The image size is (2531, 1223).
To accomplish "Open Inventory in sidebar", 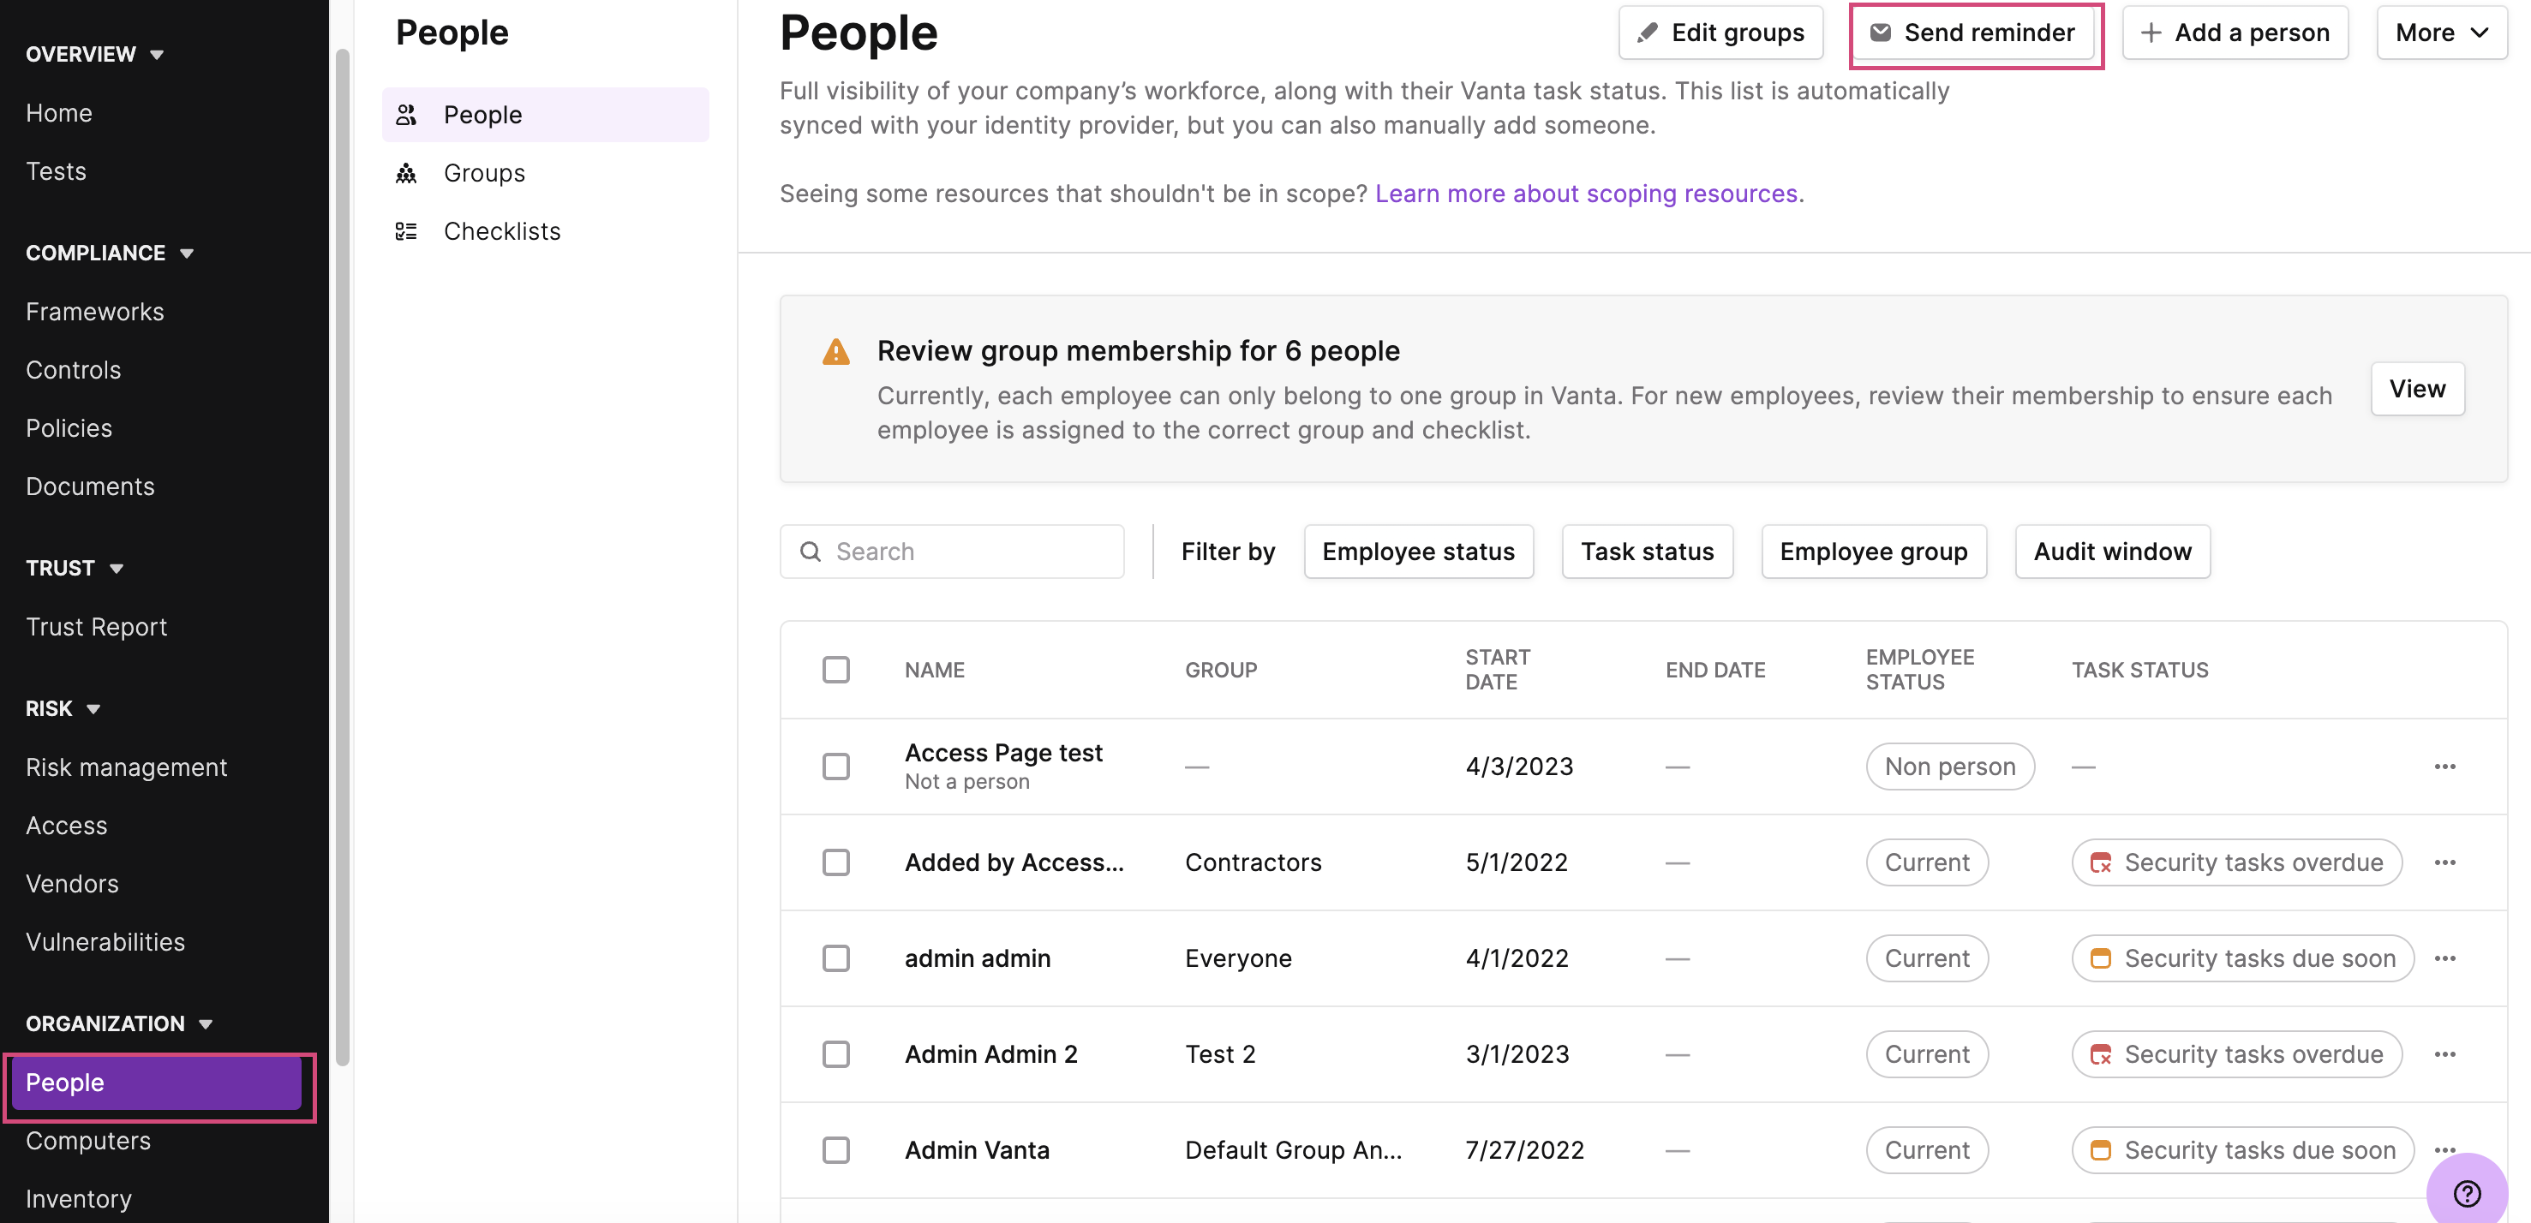I will click(x=79, y=1199).
